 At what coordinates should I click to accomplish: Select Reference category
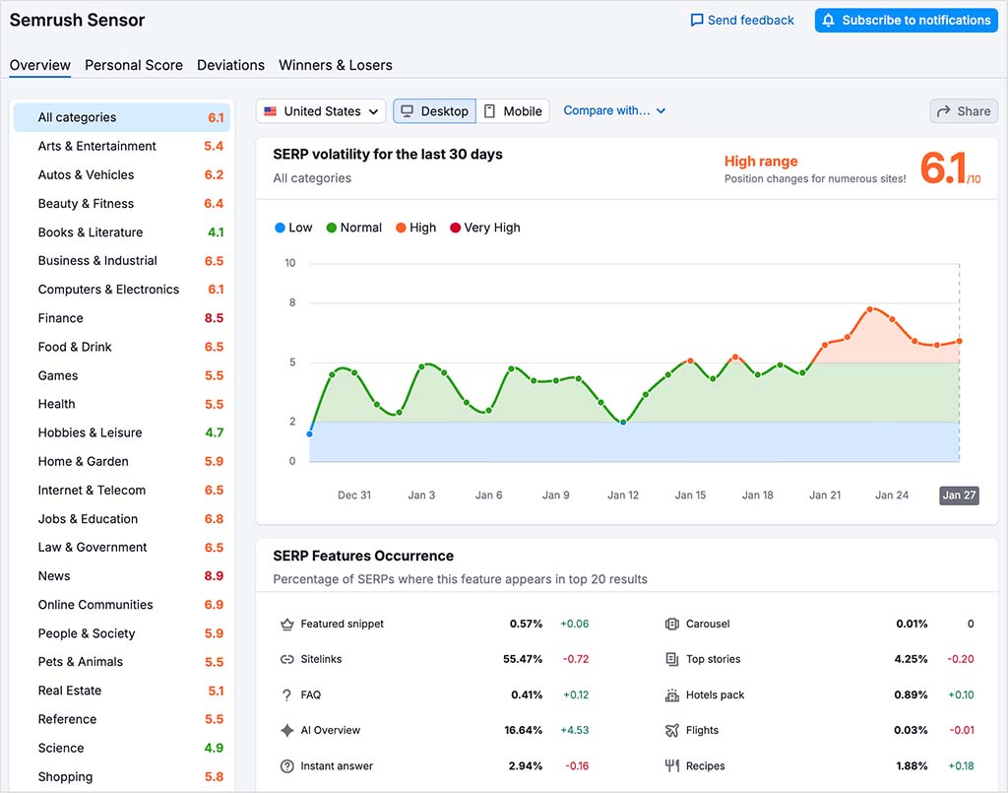click(122, 720)
